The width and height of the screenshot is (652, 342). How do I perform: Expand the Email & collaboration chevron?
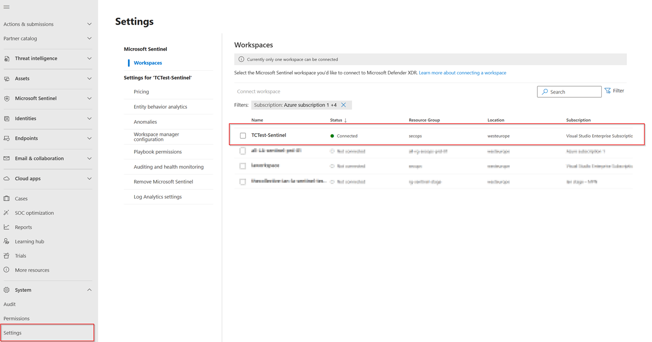[x=89, y=159]
